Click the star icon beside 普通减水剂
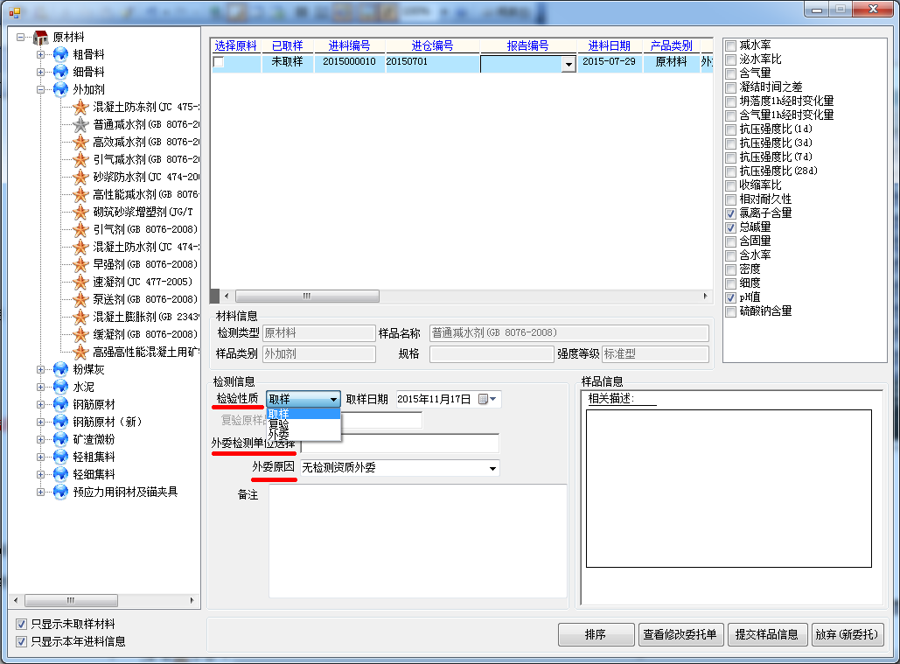 80,124
